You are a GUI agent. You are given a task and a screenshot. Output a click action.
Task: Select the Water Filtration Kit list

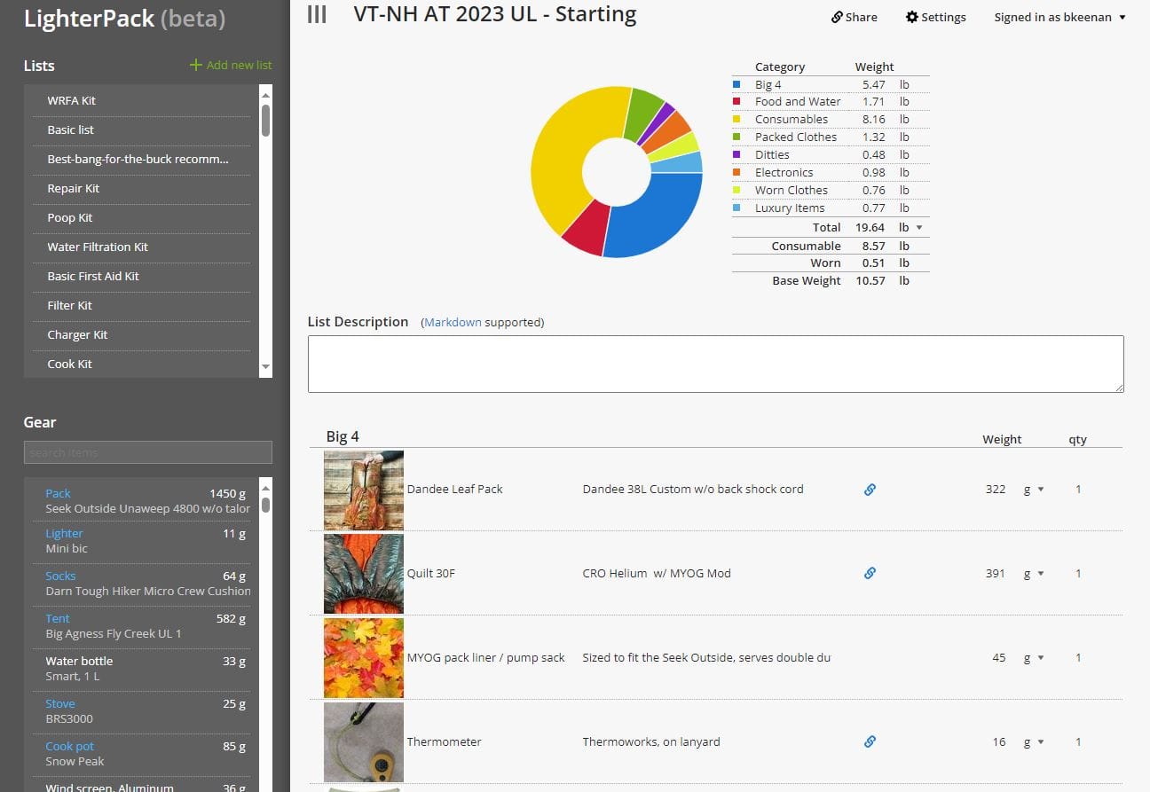(98, 247)
